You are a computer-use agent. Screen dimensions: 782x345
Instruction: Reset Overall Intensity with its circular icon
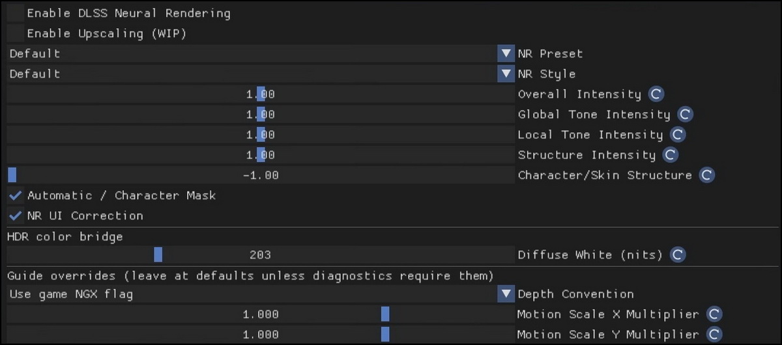(656, 94)
